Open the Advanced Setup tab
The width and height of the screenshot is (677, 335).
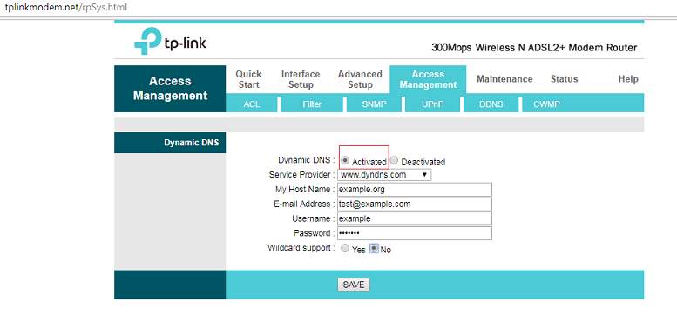pyautogui.click(x=360, y=79)
